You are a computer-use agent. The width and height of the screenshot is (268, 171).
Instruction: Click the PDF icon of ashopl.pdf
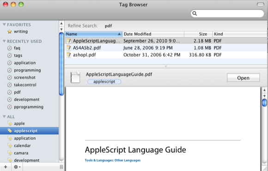coord(69,55)
